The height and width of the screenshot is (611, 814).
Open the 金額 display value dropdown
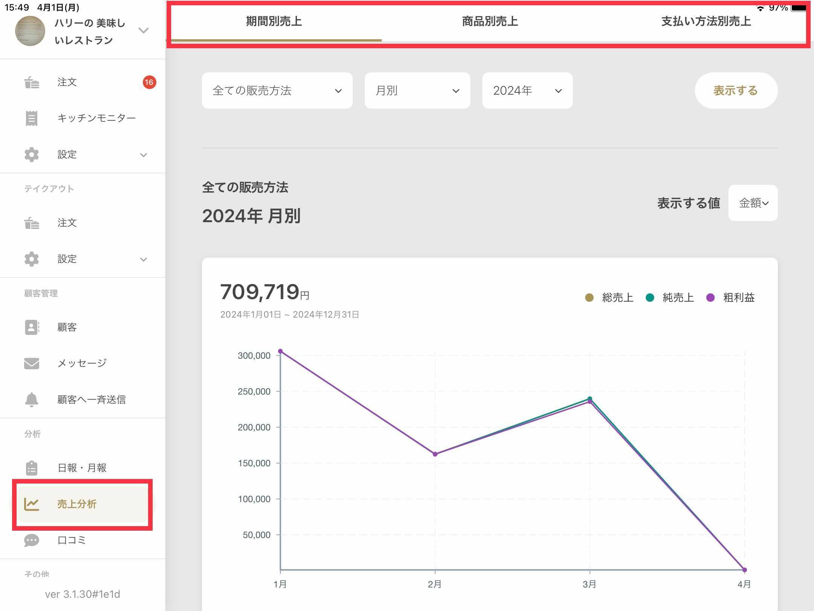[753, 203]
